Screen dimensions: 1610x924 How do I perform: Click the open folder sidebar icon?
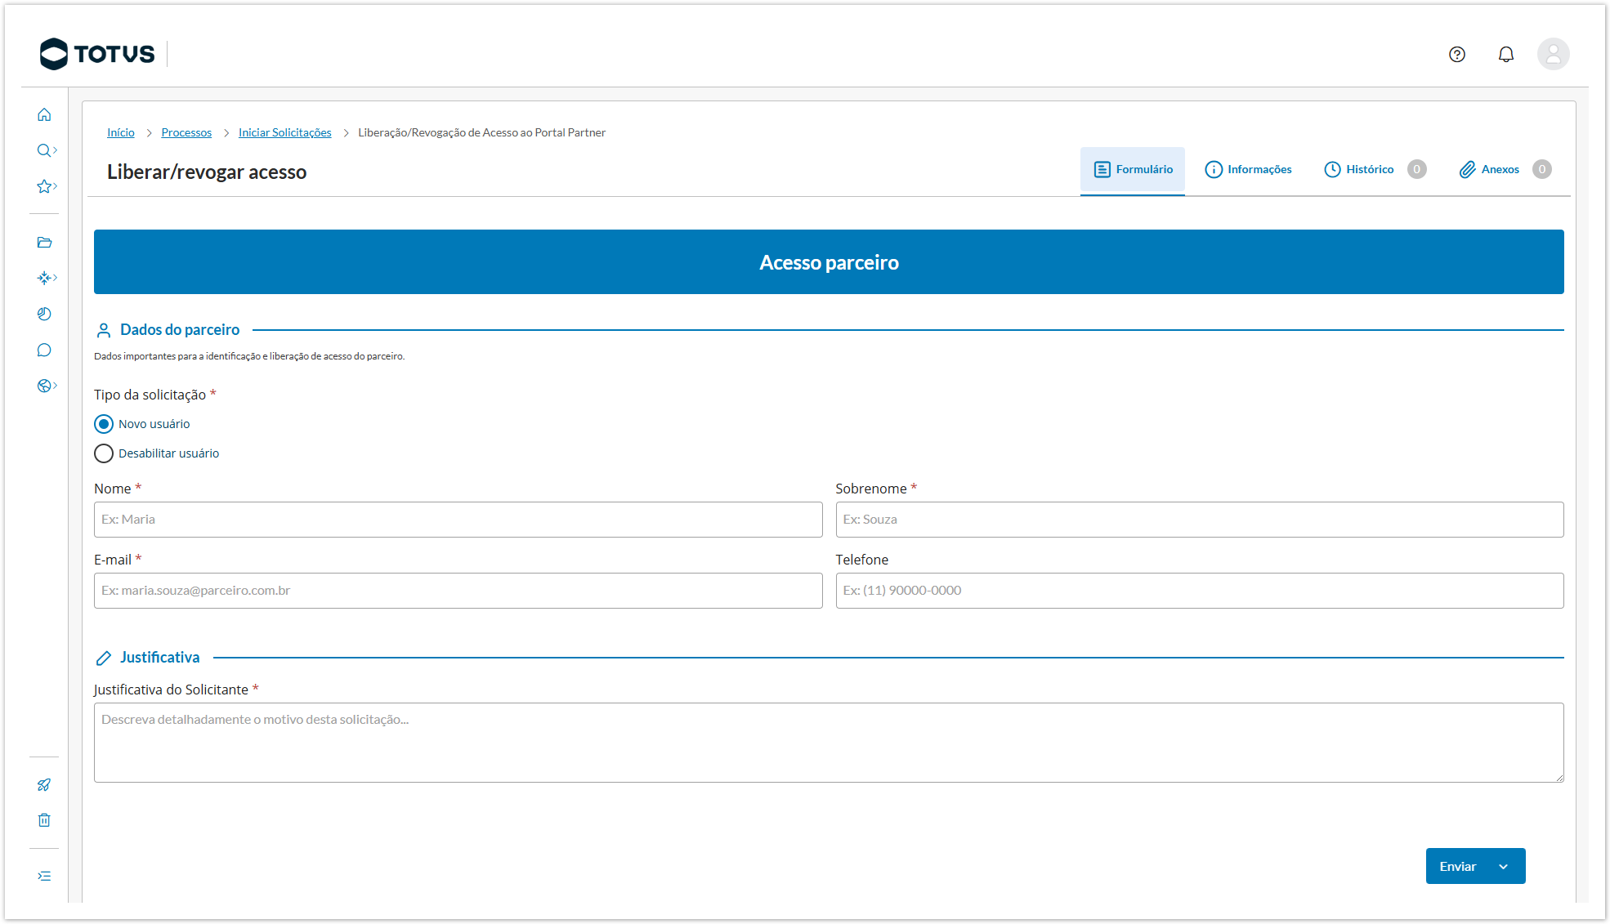44,243
